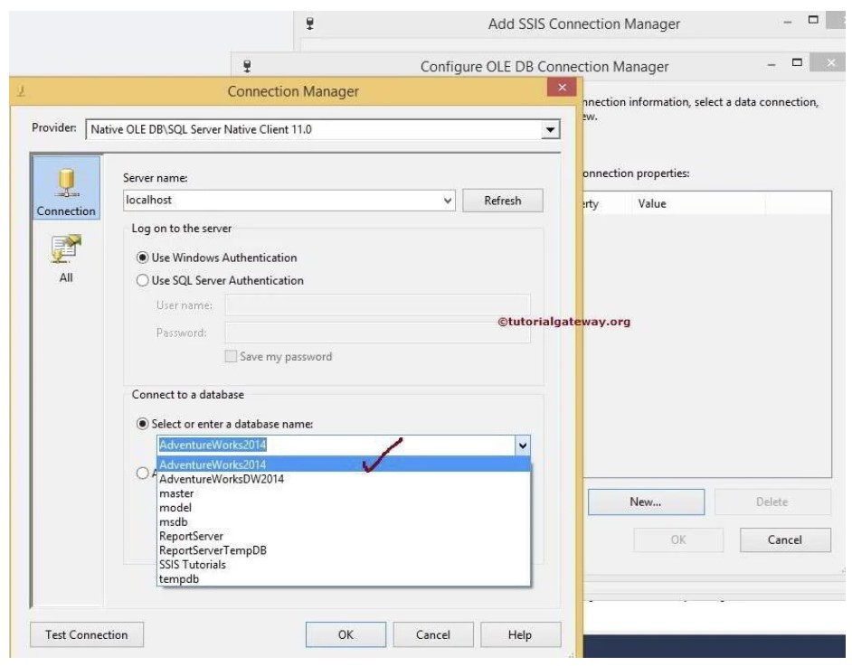Open the All properties page icon
Viewport: 852px width, 666px height.
click(66, 259)
